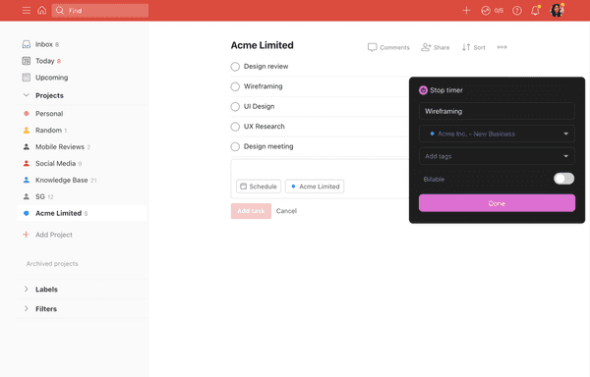Click the Acme Limited project chip

point(315,187)
